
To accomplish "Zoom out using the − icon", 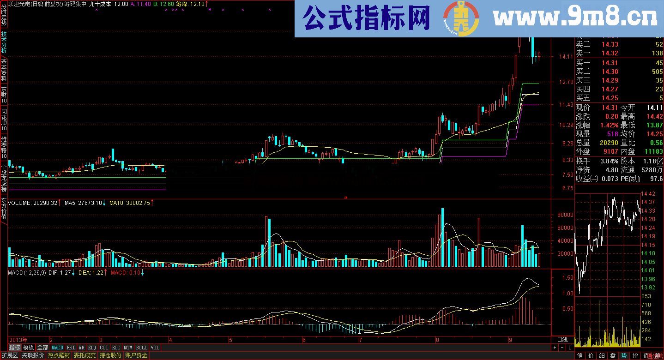I will pos(562,347).
